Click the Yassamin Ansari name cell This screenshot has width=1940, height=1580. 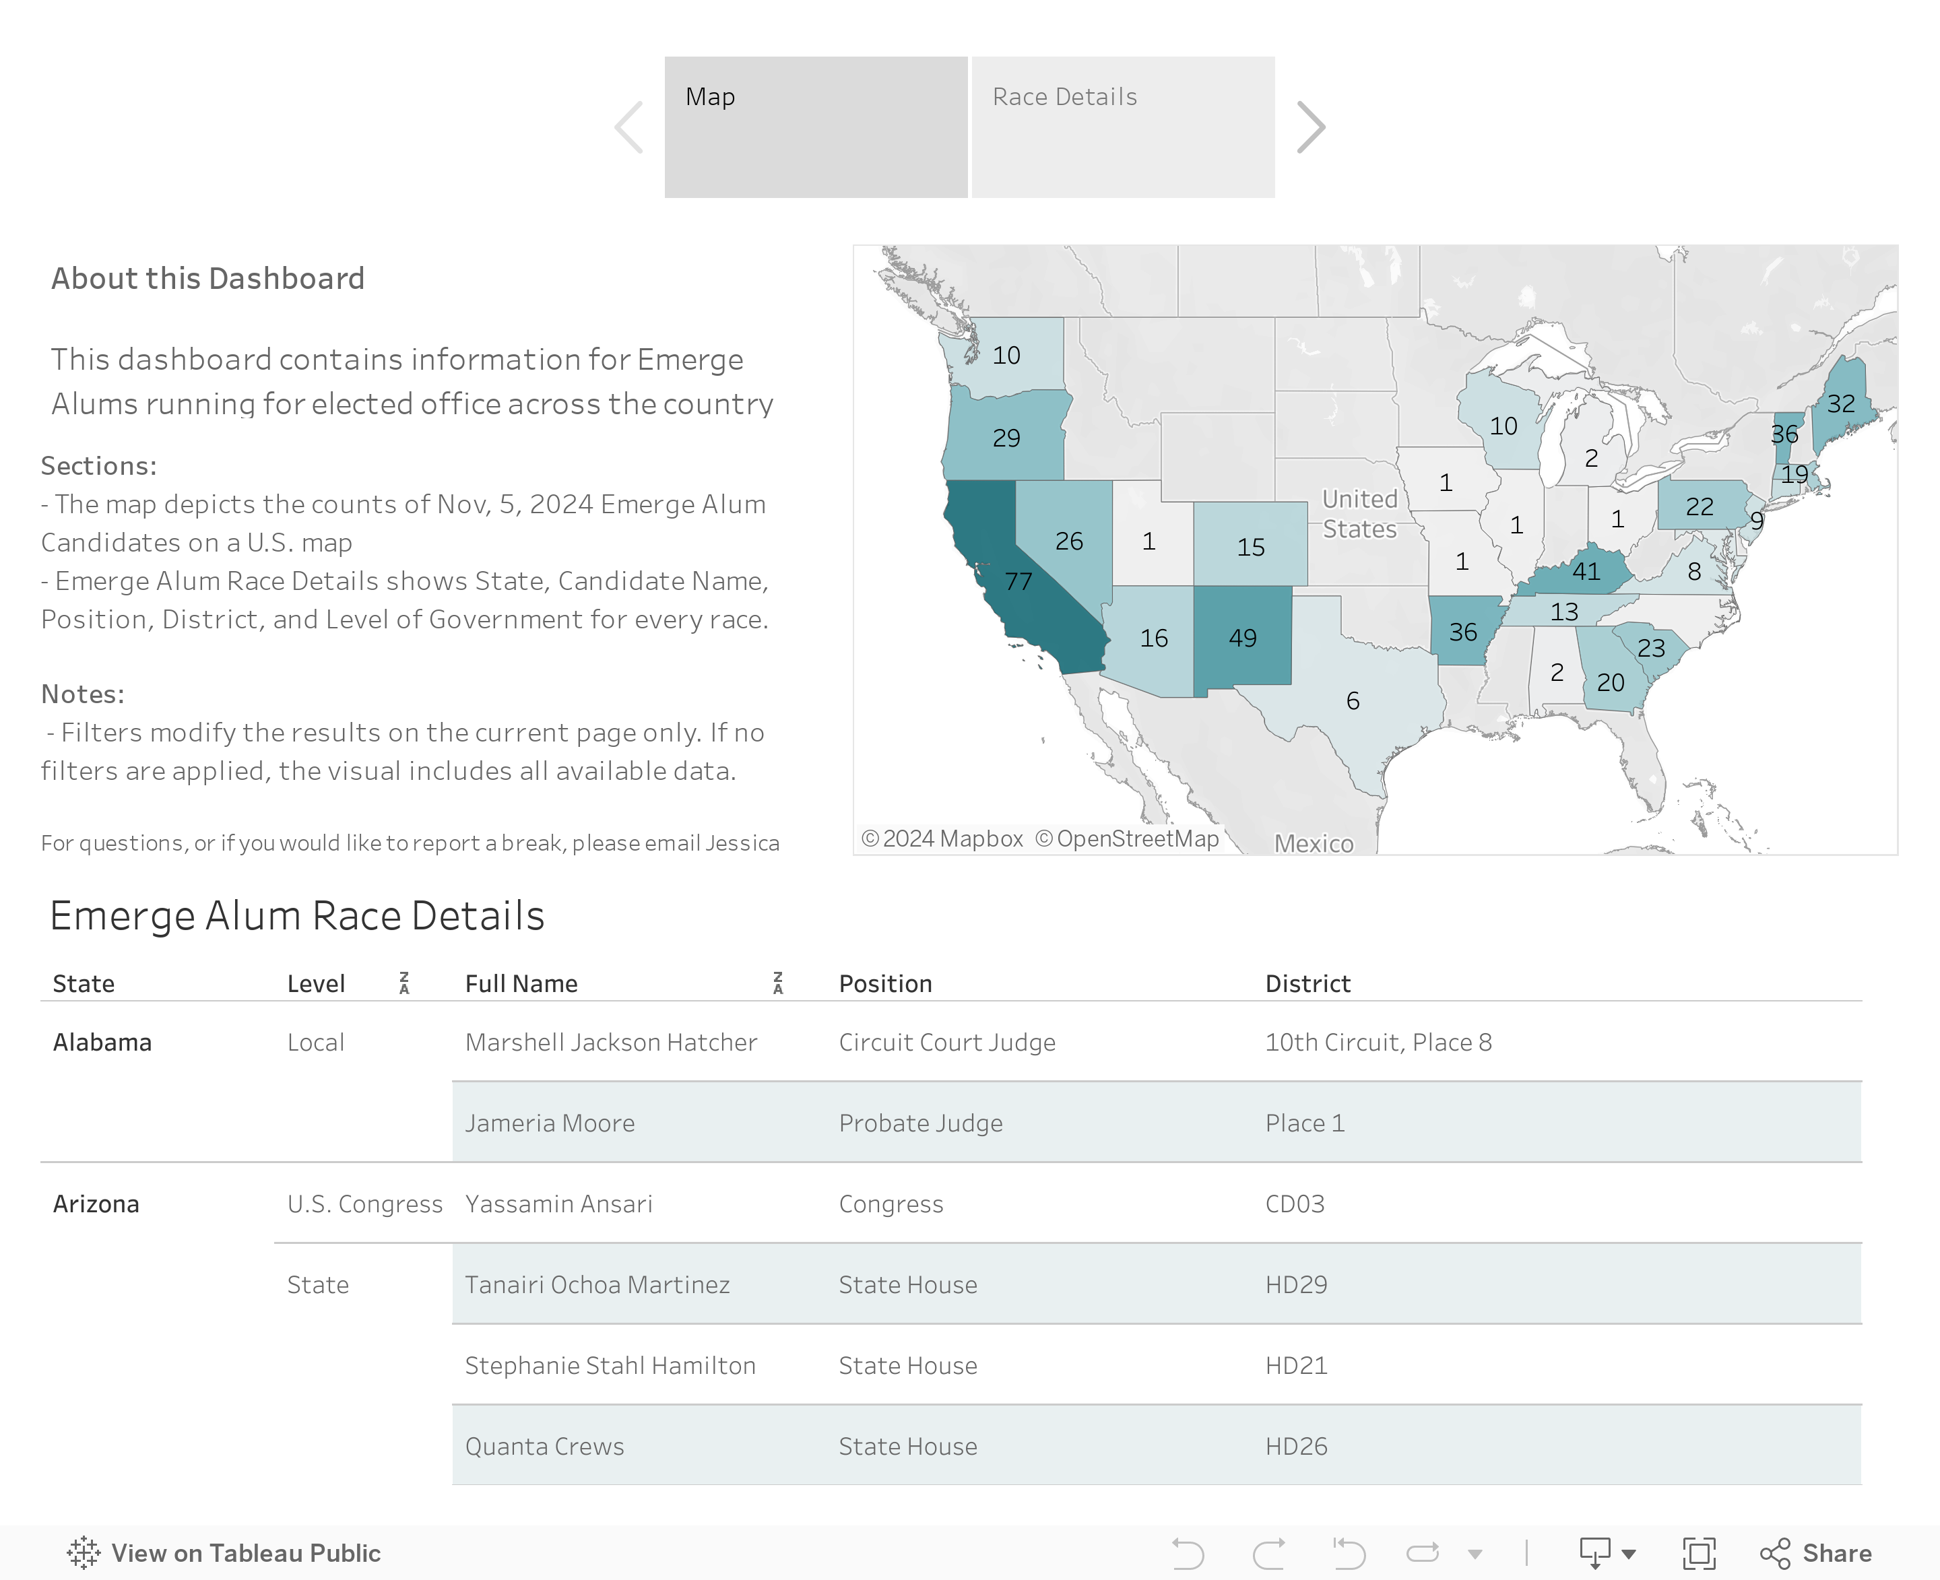(558, 1204)
